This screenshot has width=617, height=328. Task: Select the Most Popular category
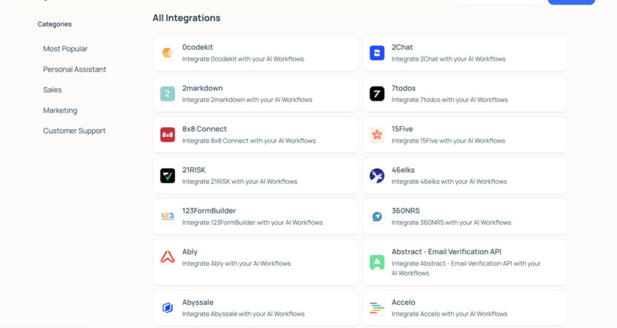pos(65,49)
